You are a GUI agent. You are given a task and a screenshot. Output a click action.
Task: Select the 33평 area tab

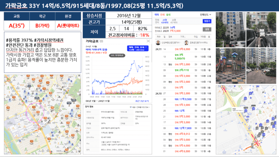pos(174,21)
